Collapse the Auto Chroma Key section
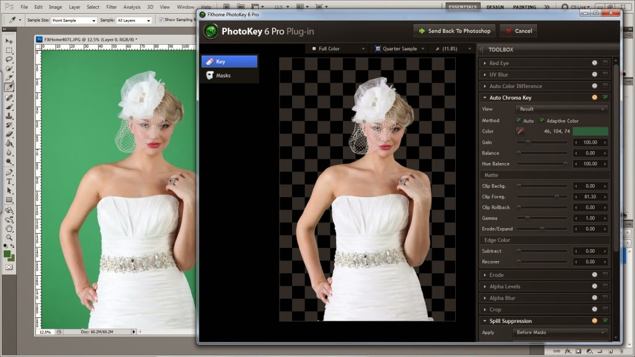This screenshot has width=635, height=357. [x=484, y=97]
